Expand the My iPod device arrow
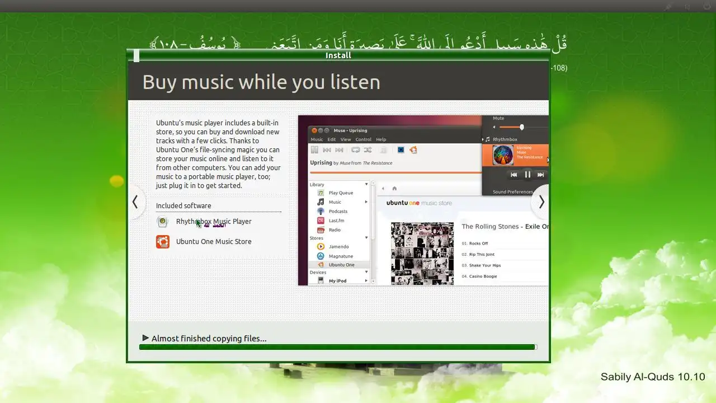716x403 pixels. point(366,281)
